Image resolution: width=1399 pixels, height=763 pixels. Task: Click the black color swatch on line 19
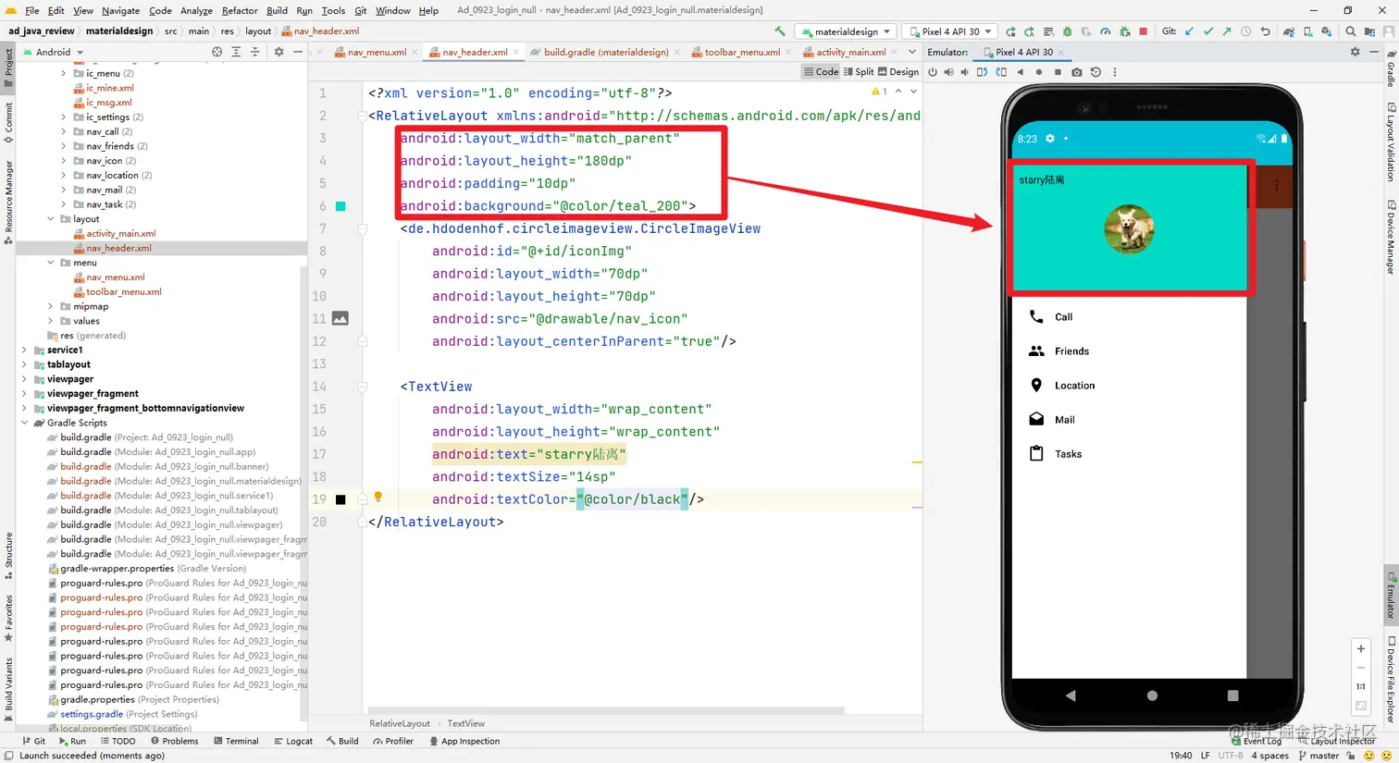click(x=340, y=499)
